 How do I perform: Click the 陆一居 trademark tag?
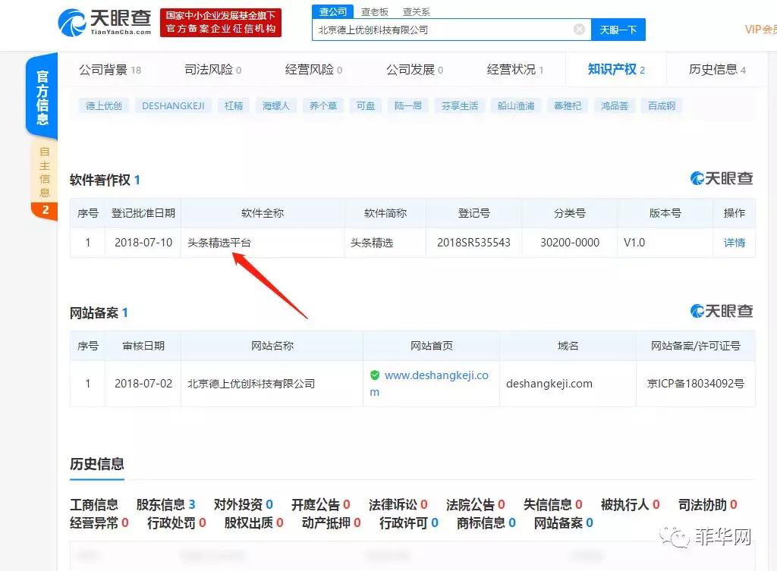pos(407,105)
